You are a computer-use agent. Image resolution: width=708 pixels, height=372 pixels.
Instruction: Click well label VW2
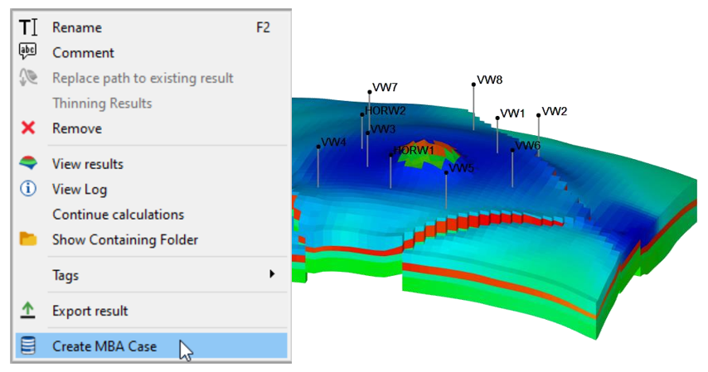point(554,112)
